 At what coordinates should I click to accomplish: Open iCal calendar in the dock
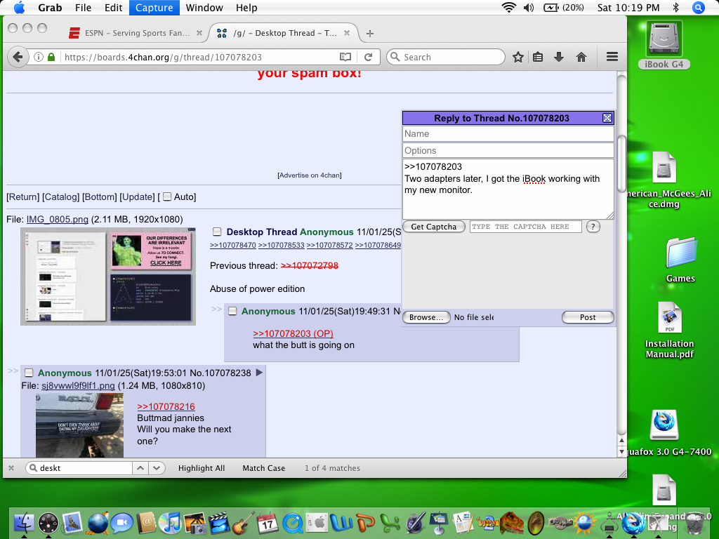coord(268,524)
